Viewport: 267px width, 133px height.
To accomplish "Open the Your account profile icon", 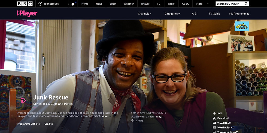I will 40,4.
